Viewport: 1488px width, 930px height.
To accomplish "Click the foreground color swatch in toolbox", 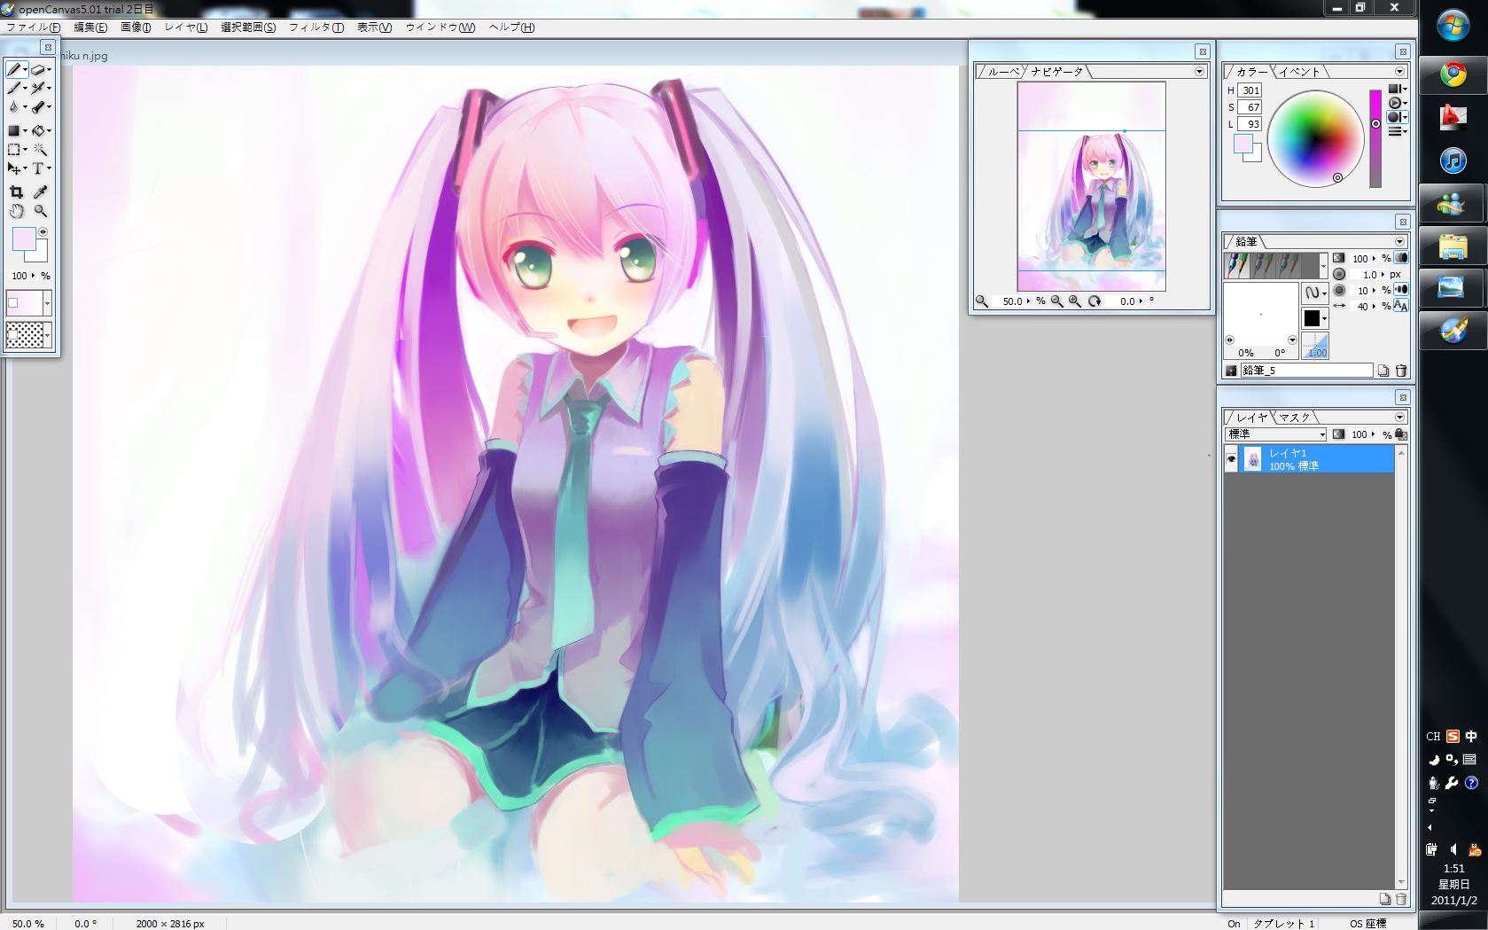I will coord(23,238).
